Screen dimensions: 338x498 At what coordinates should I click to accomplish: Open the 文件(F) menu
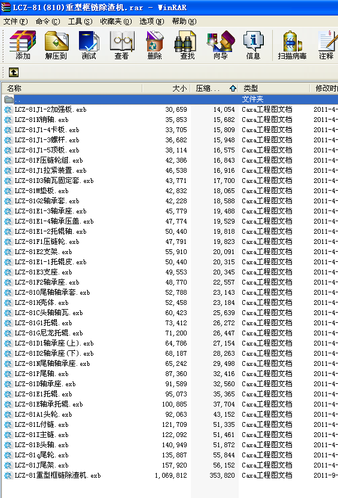[x=16, y=22]
